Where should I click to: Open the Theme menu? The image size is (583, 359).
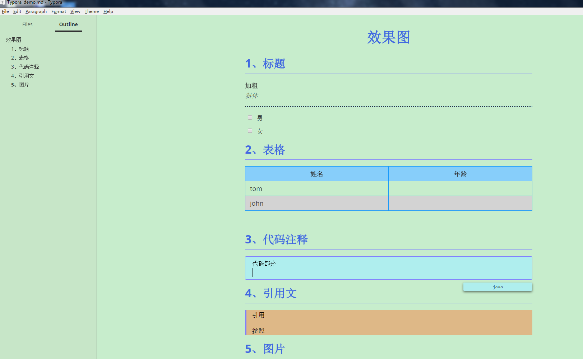[x=92, y=11]
